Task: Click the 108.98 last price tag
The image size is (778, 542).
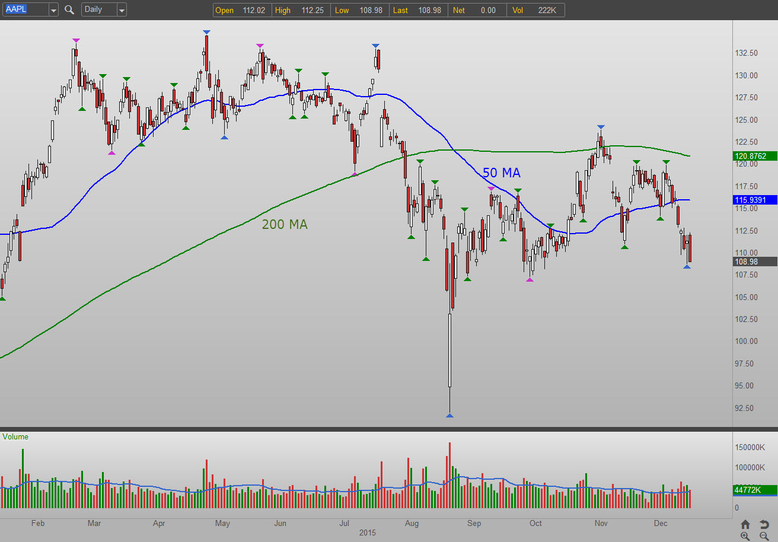Action: pyautogui.click(x=755, y=262)
